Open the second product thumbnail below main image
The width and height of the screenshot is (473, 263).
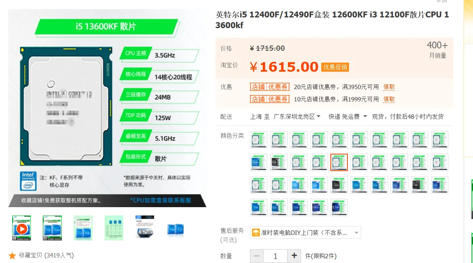click(x=52, y=228)
